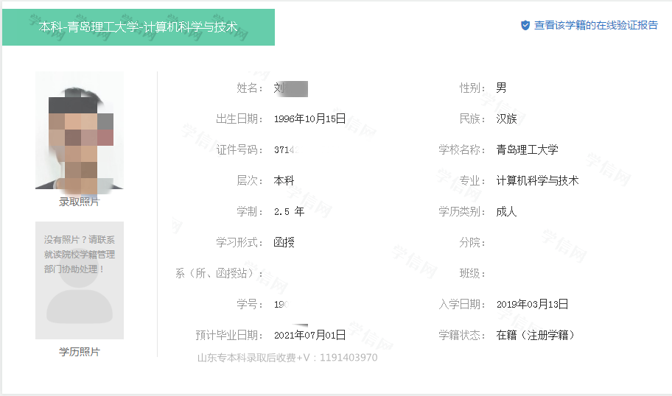672x396 pixels.
Task: Click the gender value 男
Action: pyautogui.click(x=502, y=88)
